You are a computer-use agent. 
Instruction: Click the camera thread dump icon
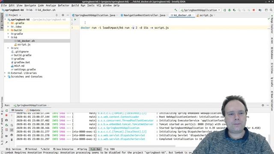[6, 120]
